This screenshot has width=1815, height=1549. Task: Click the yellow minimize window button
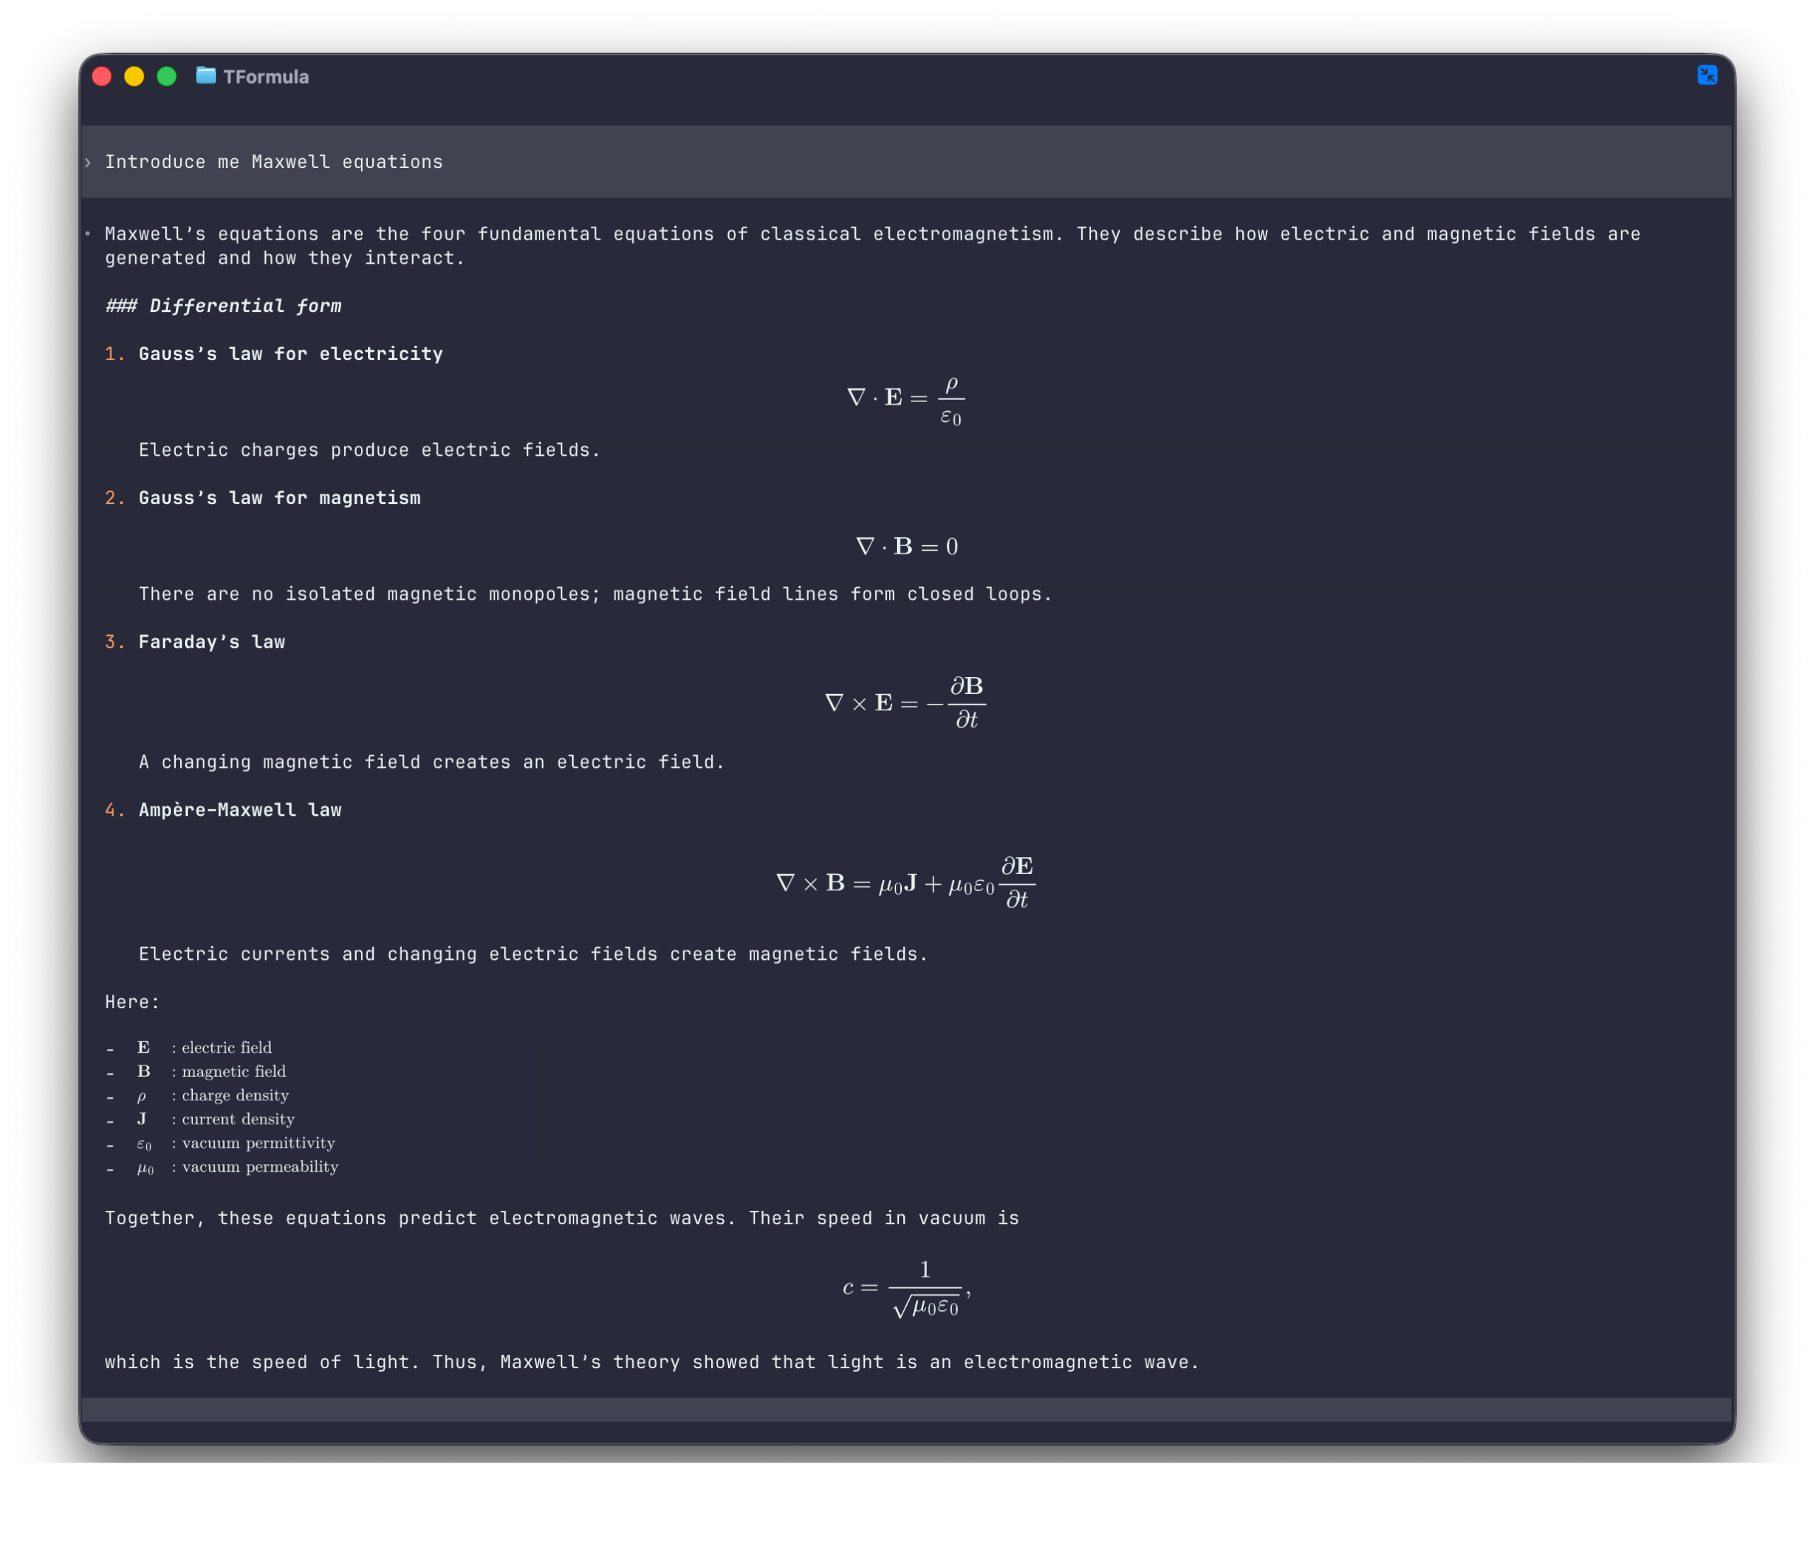[x=134, y=77]
